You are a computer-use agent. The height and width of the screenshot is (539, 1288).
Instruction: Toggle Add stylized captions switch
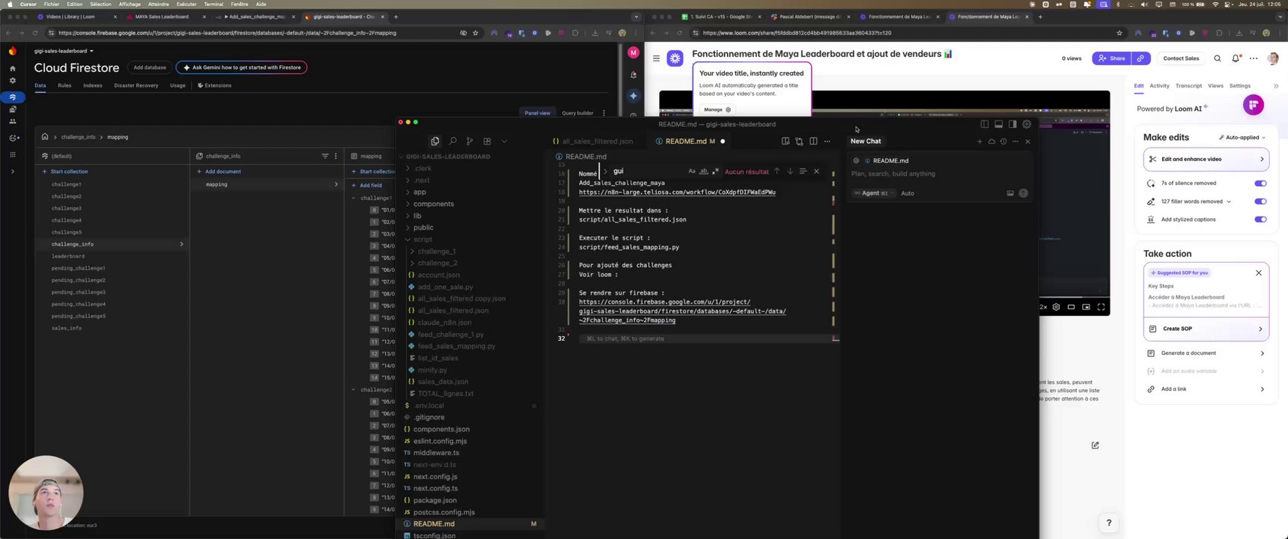coord(1260,219)
